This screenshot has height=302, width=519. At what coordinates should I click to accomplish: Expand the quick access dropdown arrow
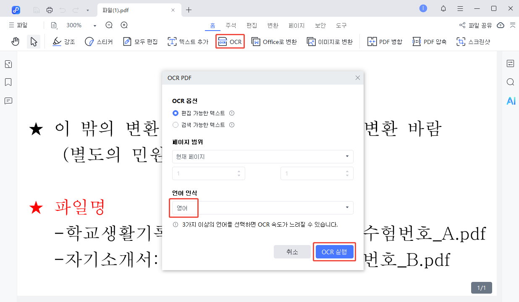click(87, 10)
